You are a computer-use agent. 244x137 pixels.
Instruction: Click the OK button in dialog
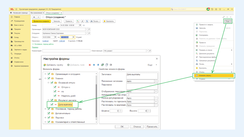[x=122, y=126]
